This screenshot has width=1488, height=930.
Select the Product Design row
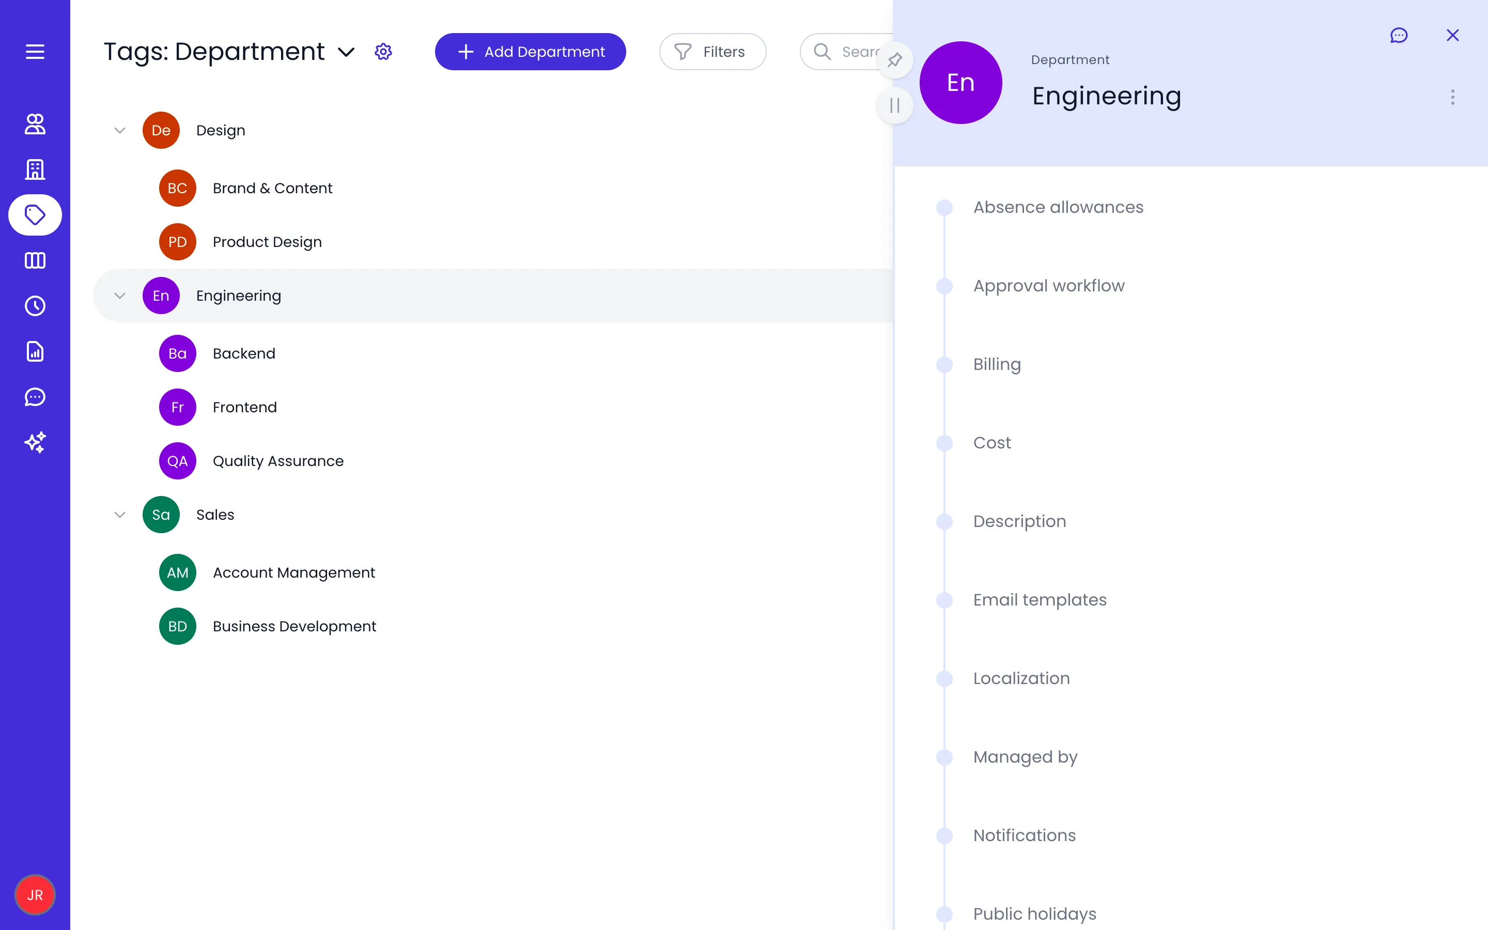(492, 242)
